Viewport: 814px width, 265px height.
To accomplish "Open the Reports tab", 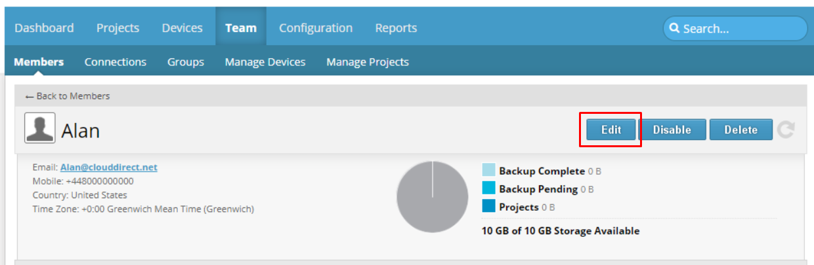I will click(396, 28).
